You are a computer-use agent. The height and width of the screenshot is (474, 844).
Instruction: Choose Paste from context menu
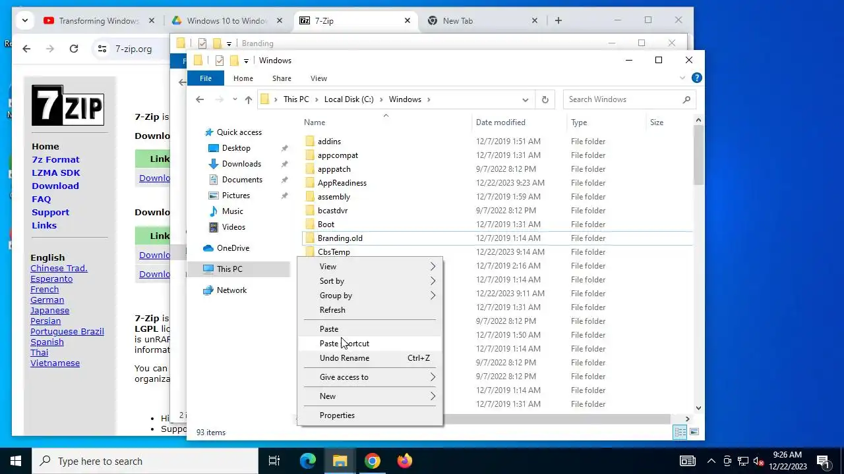(x=370, y=329)
